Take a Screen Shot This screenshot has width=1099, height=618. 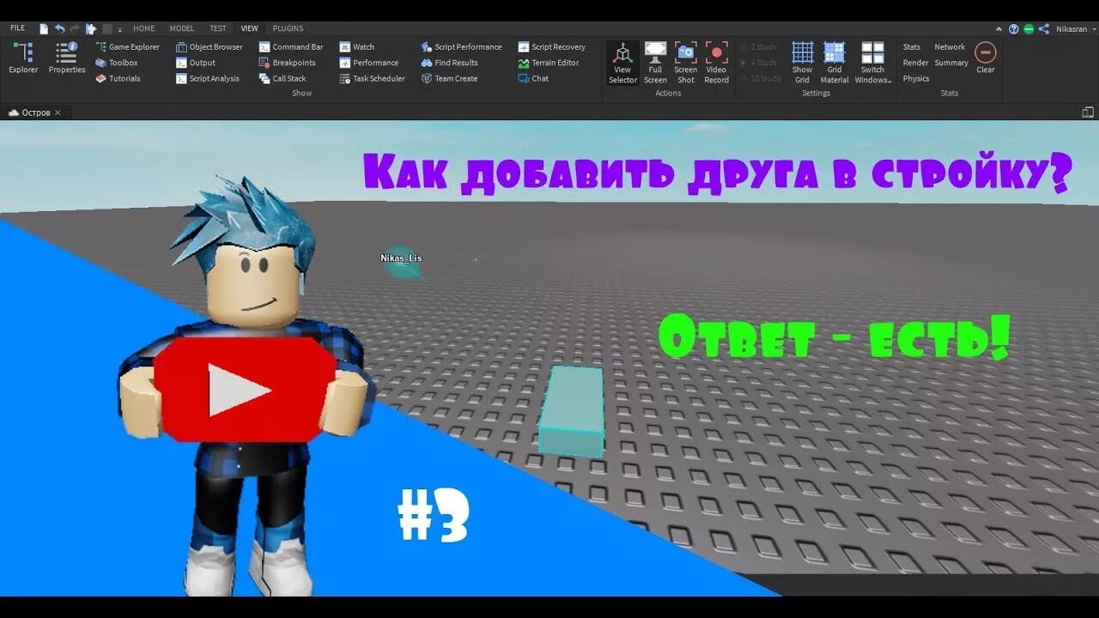click(685, 63)
